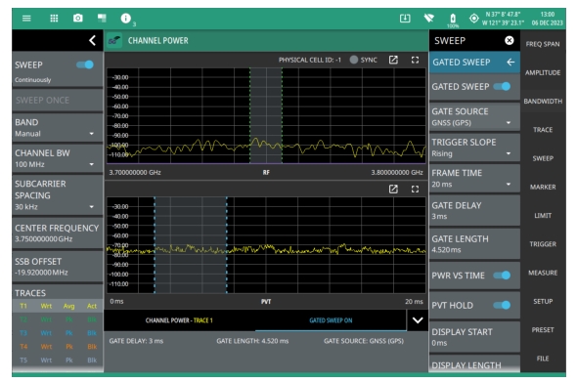This screenshot has height=382, width=577.
Task: Switch to Channel Power - Trace 1 tab
Action: 179,320
